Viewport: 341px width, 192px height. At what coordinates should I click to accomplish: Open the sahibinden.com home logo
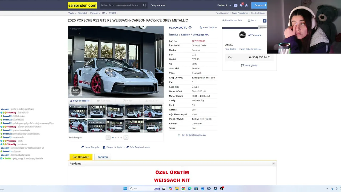pos(82,5)
